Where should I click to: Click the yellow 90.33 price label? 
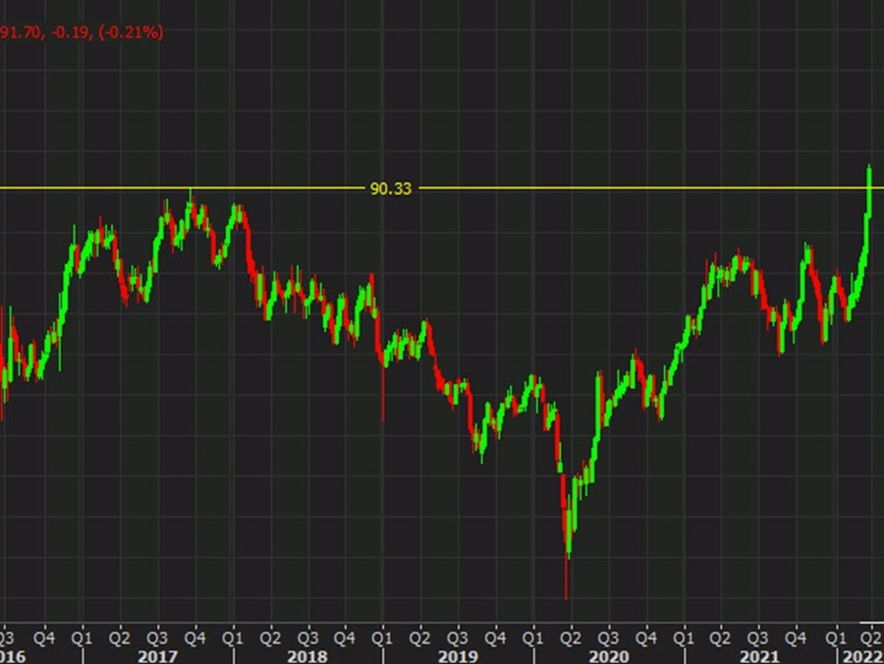coord(392,187)
